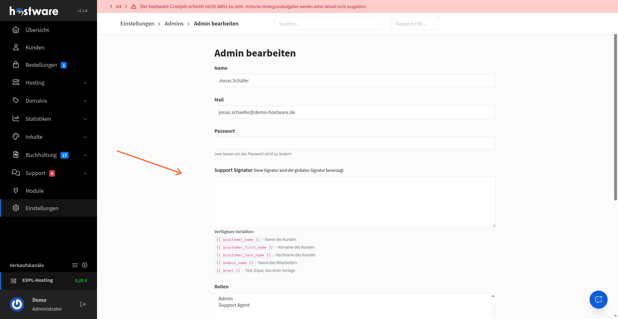Viewport: 618px width, 319px height.
Task: Click the Buchhaltung badge showing 17
Action: click(65, 155)
